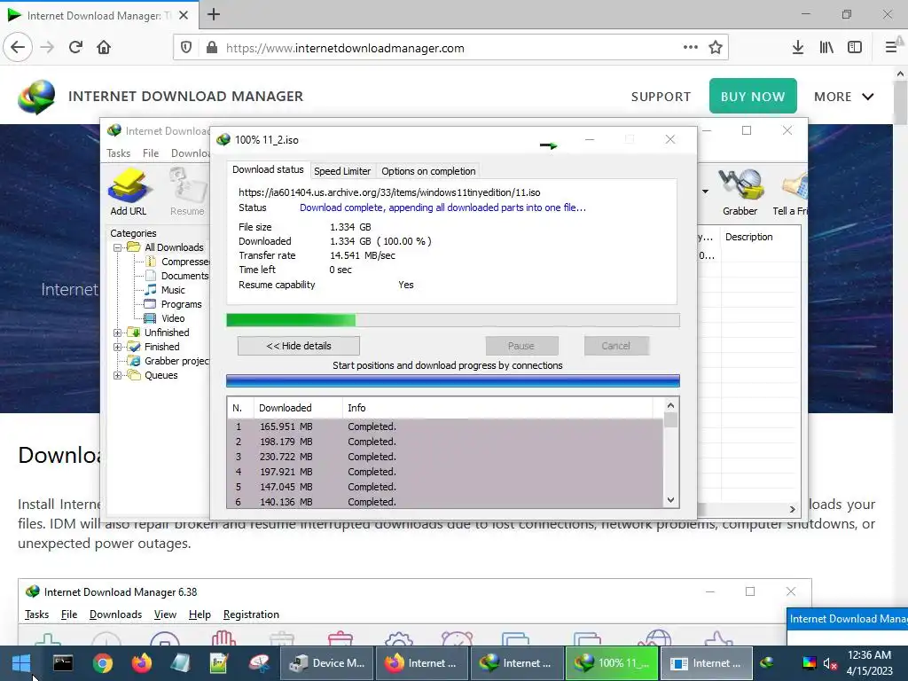Click the '100% 11_...' taskbar button

point(612,663)
